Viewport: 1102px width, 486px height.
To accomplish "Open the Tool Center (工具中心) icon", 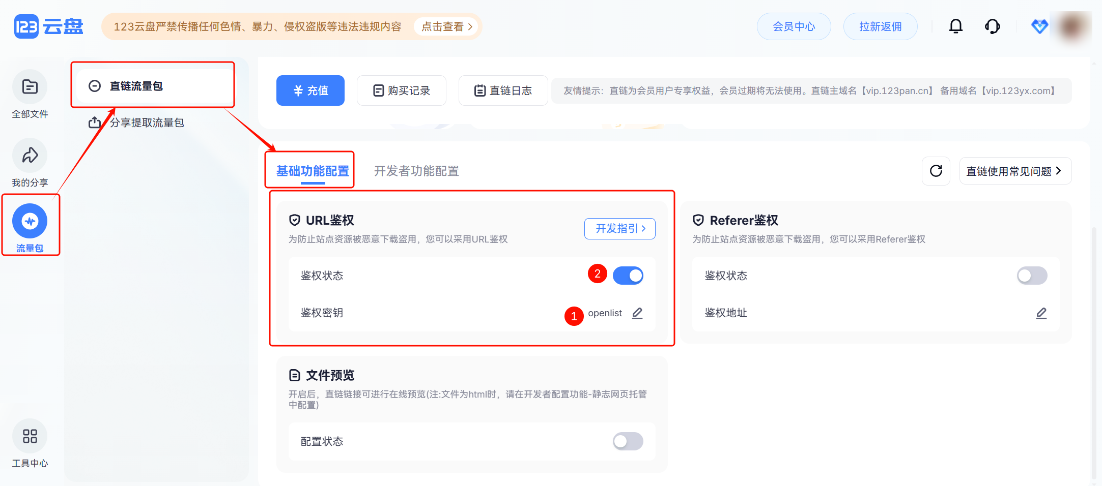I will 30,436.
